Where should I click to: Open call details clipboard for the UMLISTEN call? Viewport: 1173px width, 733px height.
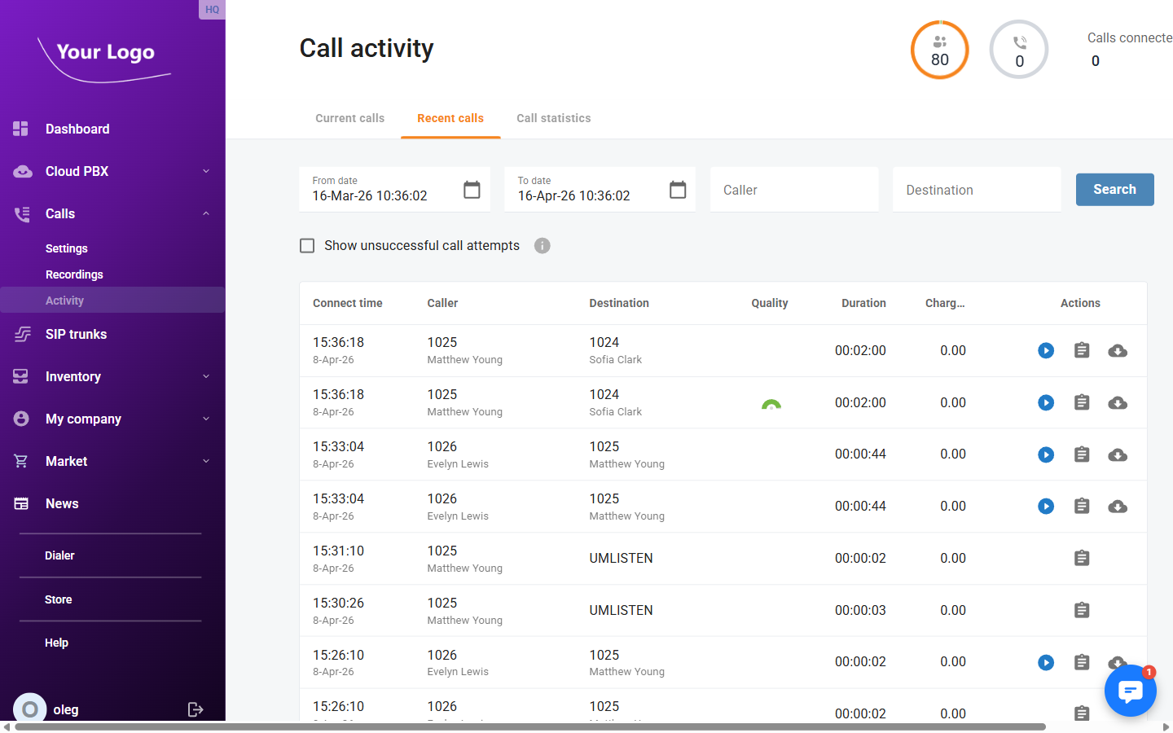1081,558
